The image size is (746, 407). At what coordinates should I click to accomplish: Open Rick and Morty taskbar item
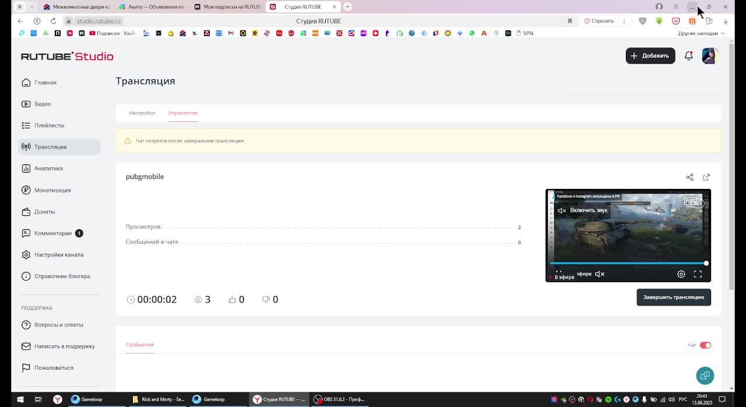[x=159, y=399]
